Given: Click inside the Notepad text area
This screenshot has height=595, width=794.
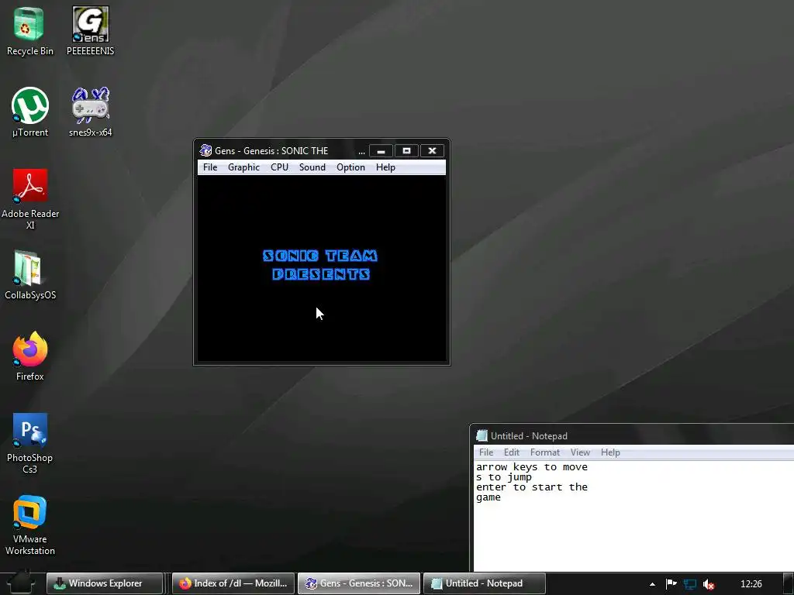Looking at the screenshot, I should coord(634,515).
